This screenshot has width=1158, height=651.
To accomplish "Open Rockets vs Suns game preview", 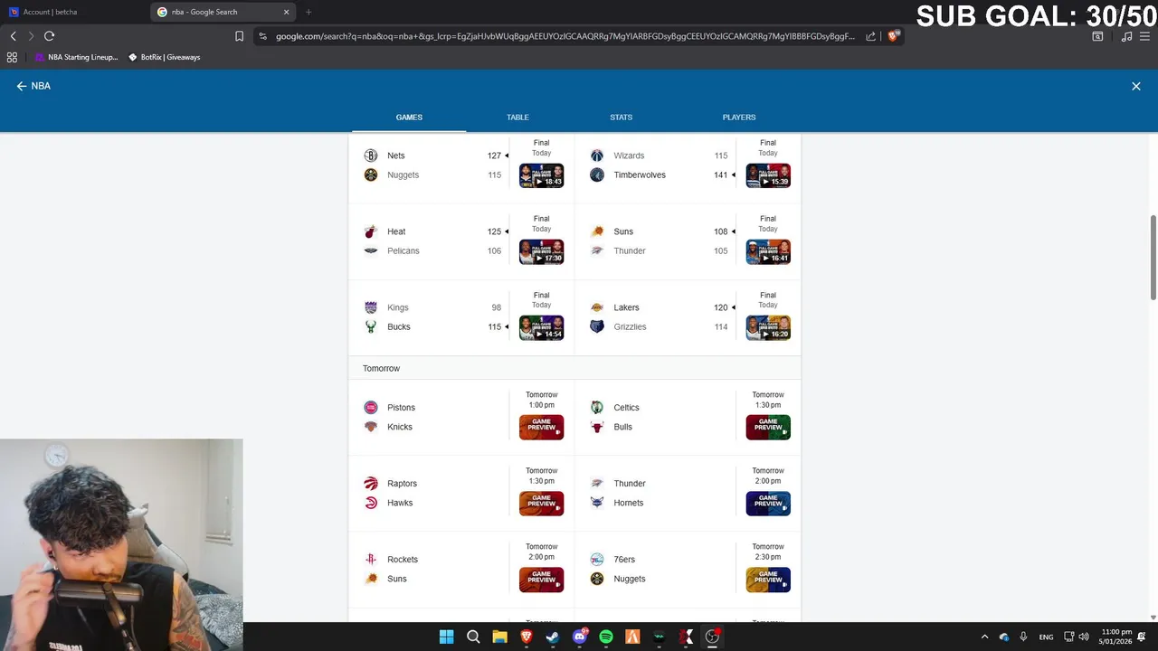I will tap(542, 579).
